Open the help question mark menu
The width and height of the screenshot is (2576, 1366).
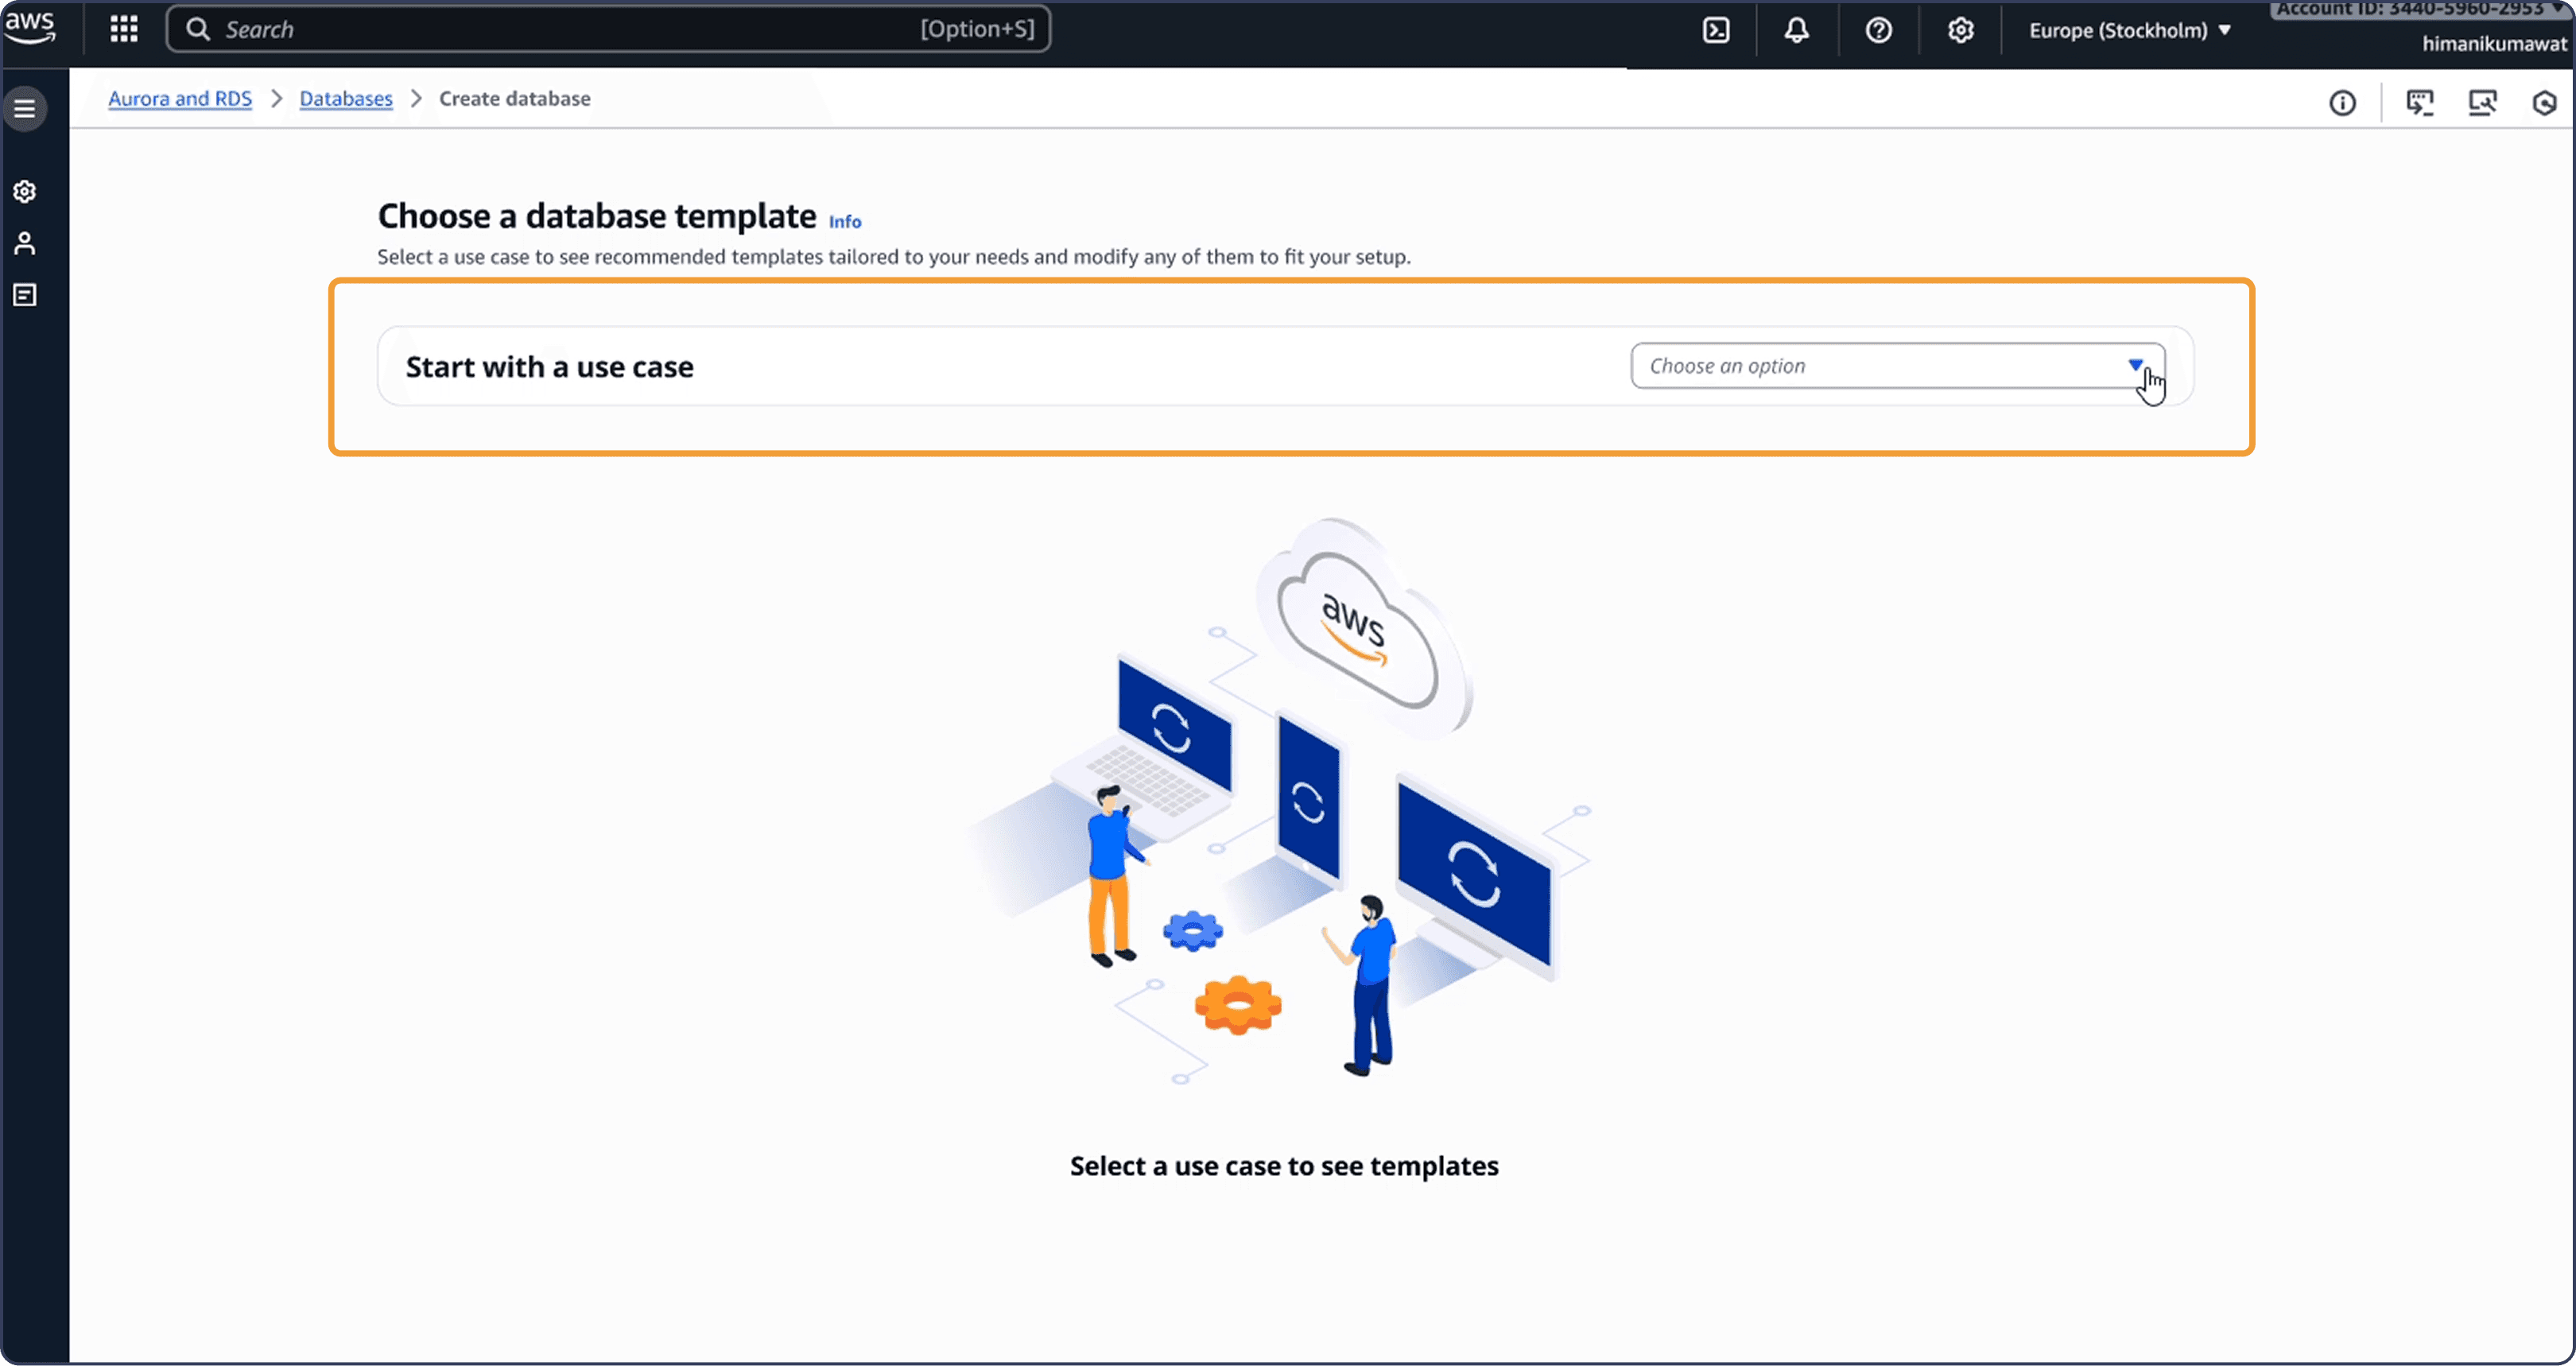[x=1879, y=30]
